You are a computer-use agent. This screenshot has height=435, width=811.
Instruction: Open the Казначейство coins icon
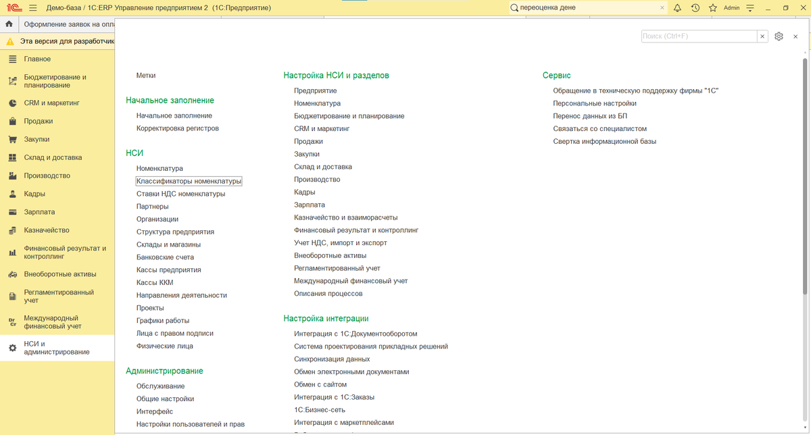coord(11,230)
